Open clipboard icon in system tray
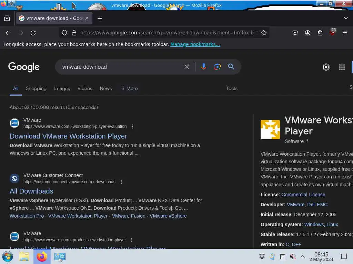Image resolution: width=353 pixels, height=264 pixels. click(x=283, y=256)
